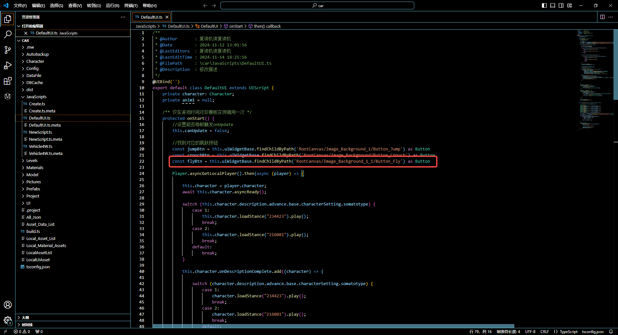618x335 pixels.
Task: Click the then() callback breadcrumb
Action: tap(265, 26)
